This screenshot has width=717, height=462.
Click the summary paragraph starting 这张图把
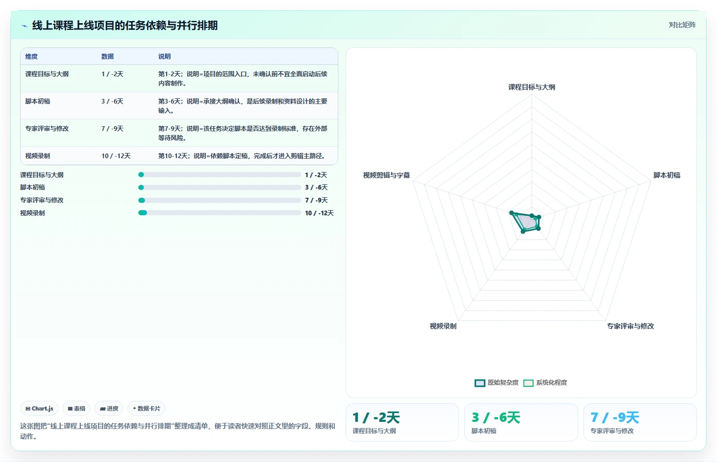point(178,431)
